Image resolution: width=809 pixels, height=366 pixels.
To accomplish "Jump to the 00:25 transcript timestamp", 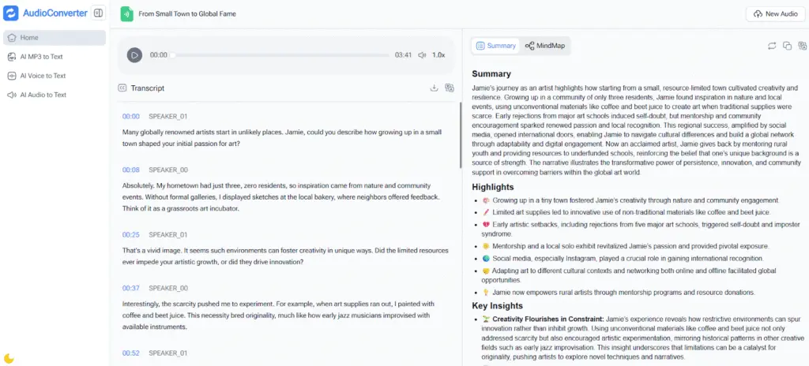I will coord(131,234).
